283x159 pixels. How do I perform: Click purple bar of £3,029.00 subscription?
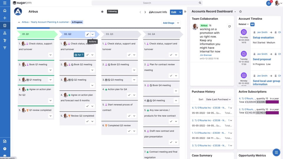(x=272, y=102)
